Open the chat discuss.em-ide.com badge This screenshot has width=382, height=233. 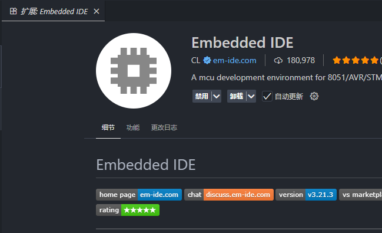click(x=229, y=195)
